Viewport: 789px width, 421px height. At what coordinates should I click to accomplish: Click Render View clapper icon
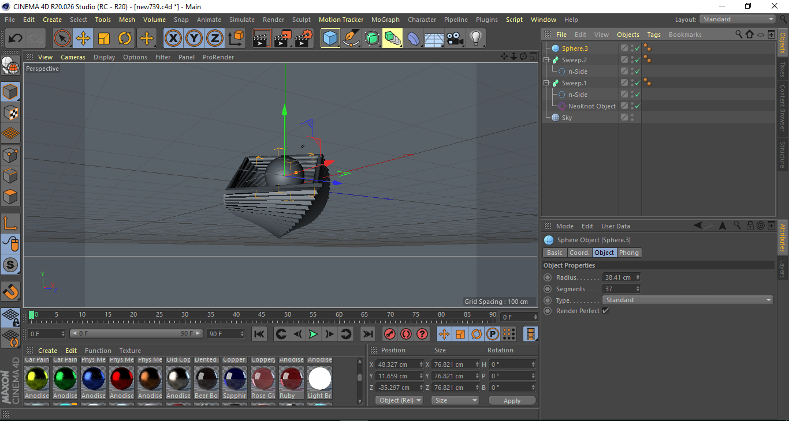point(262,39)
